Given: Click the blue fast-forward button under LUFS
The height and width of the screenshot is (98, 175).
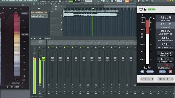Looking at the screenshot, I should point(142,72).
